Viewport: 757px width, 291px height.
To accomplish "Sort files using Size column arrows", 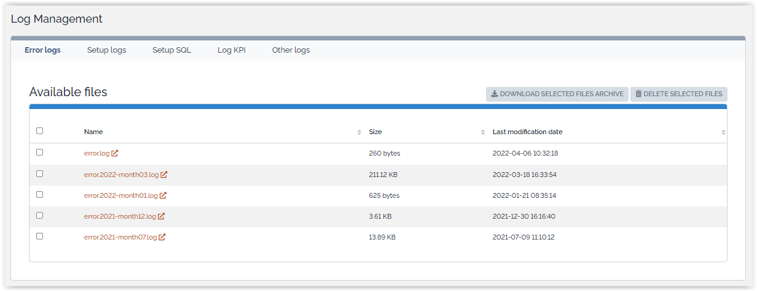I will pos(483,132).
